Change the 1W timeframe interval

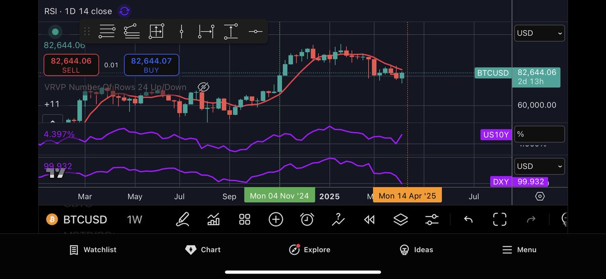[x=134, y=220]
